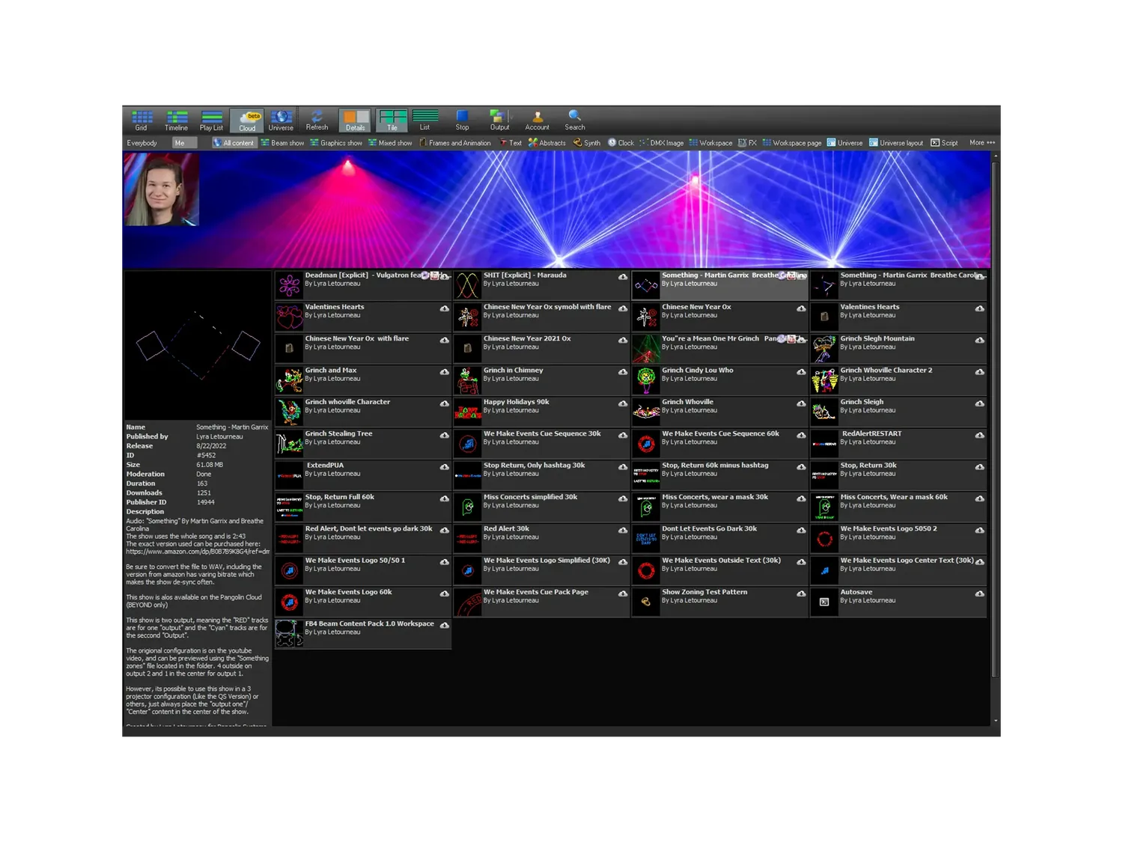Viewport: 1123px width, 842px height.
Task: Select We Make Events Cue Pack Page
Action: coord(541,602)
